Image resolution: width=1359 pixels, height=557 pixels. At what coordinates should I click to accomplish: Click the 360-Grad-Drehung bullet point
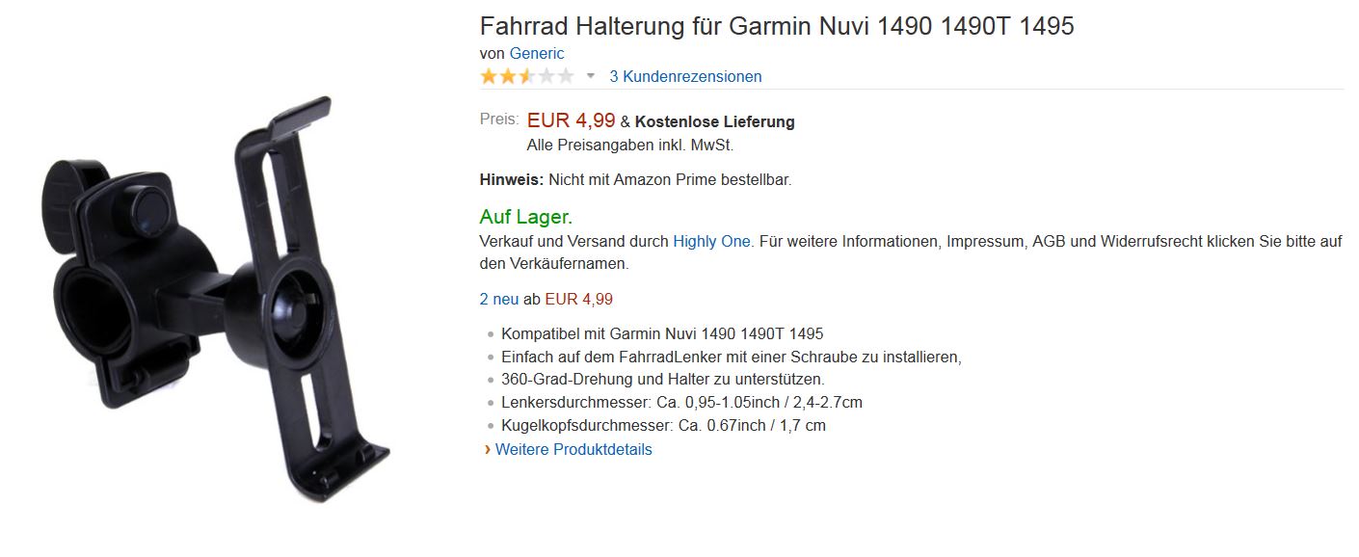click(x=663, y=380)
